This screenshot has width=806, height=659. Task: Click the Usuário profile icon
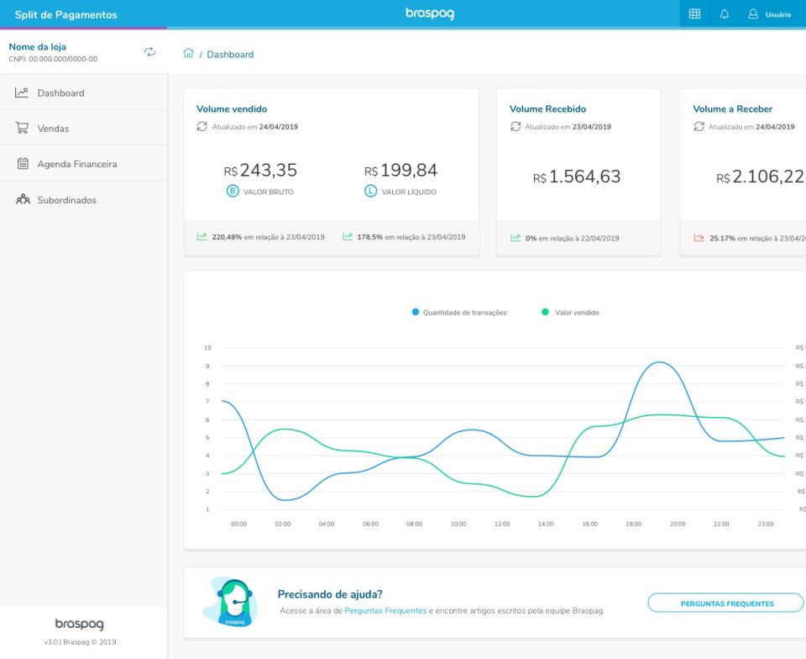click(x=754, y=13)
